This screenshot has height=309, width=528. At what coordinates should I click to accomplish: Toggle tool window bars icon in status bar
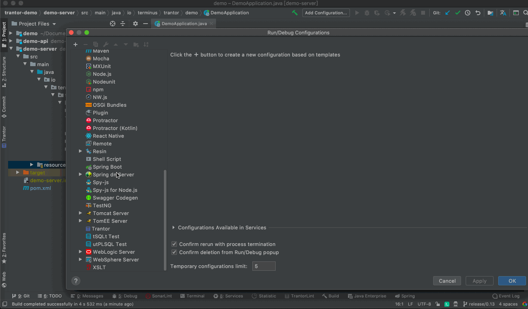click(x=5, y=304)
